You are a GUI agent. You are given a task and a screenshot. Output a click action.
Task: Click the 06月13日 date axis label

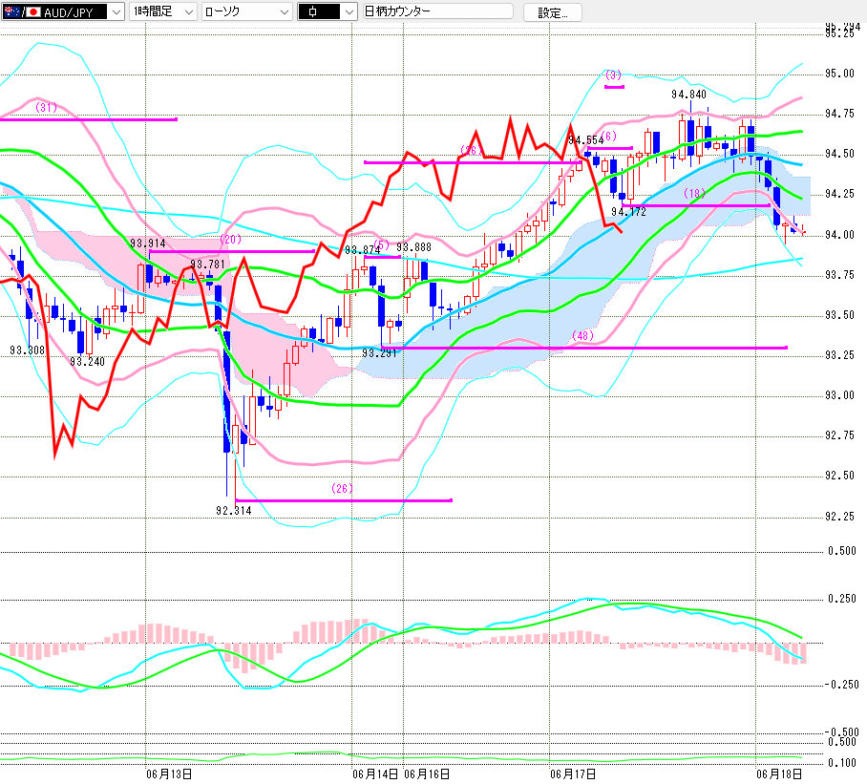169,774
